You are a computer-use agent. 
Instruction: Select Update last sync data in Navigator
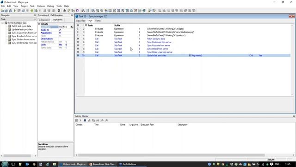[22, 30]
